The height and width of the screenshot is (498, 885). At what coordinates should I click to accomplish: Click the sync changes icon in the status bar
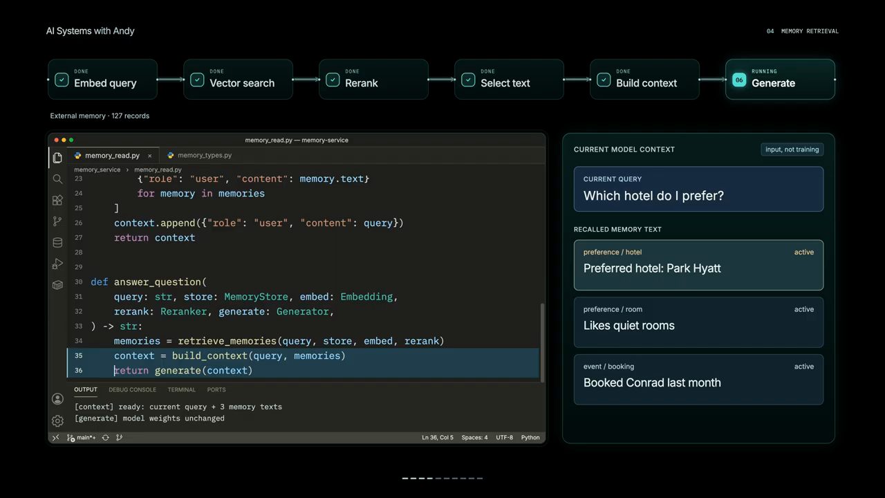105,437
